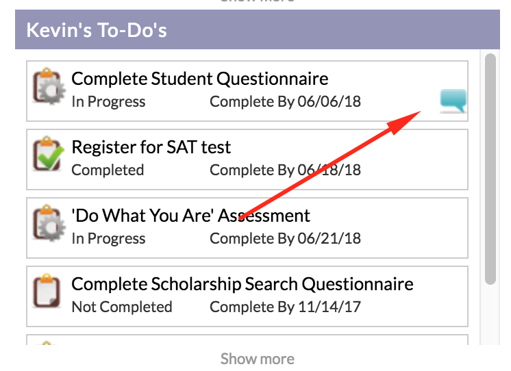The height and width of the screenshot is (371, 511).
Task: Click Complete By 06/06/18 due date
Action: tap(285, 101)
